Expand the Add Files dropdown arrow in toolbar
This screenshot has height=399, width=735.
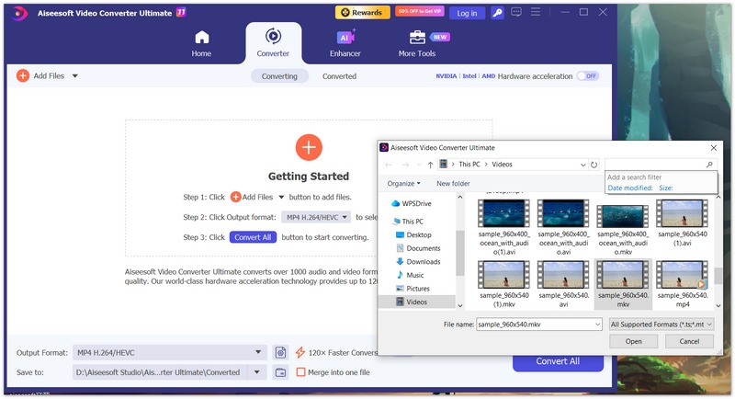point(75,76)
